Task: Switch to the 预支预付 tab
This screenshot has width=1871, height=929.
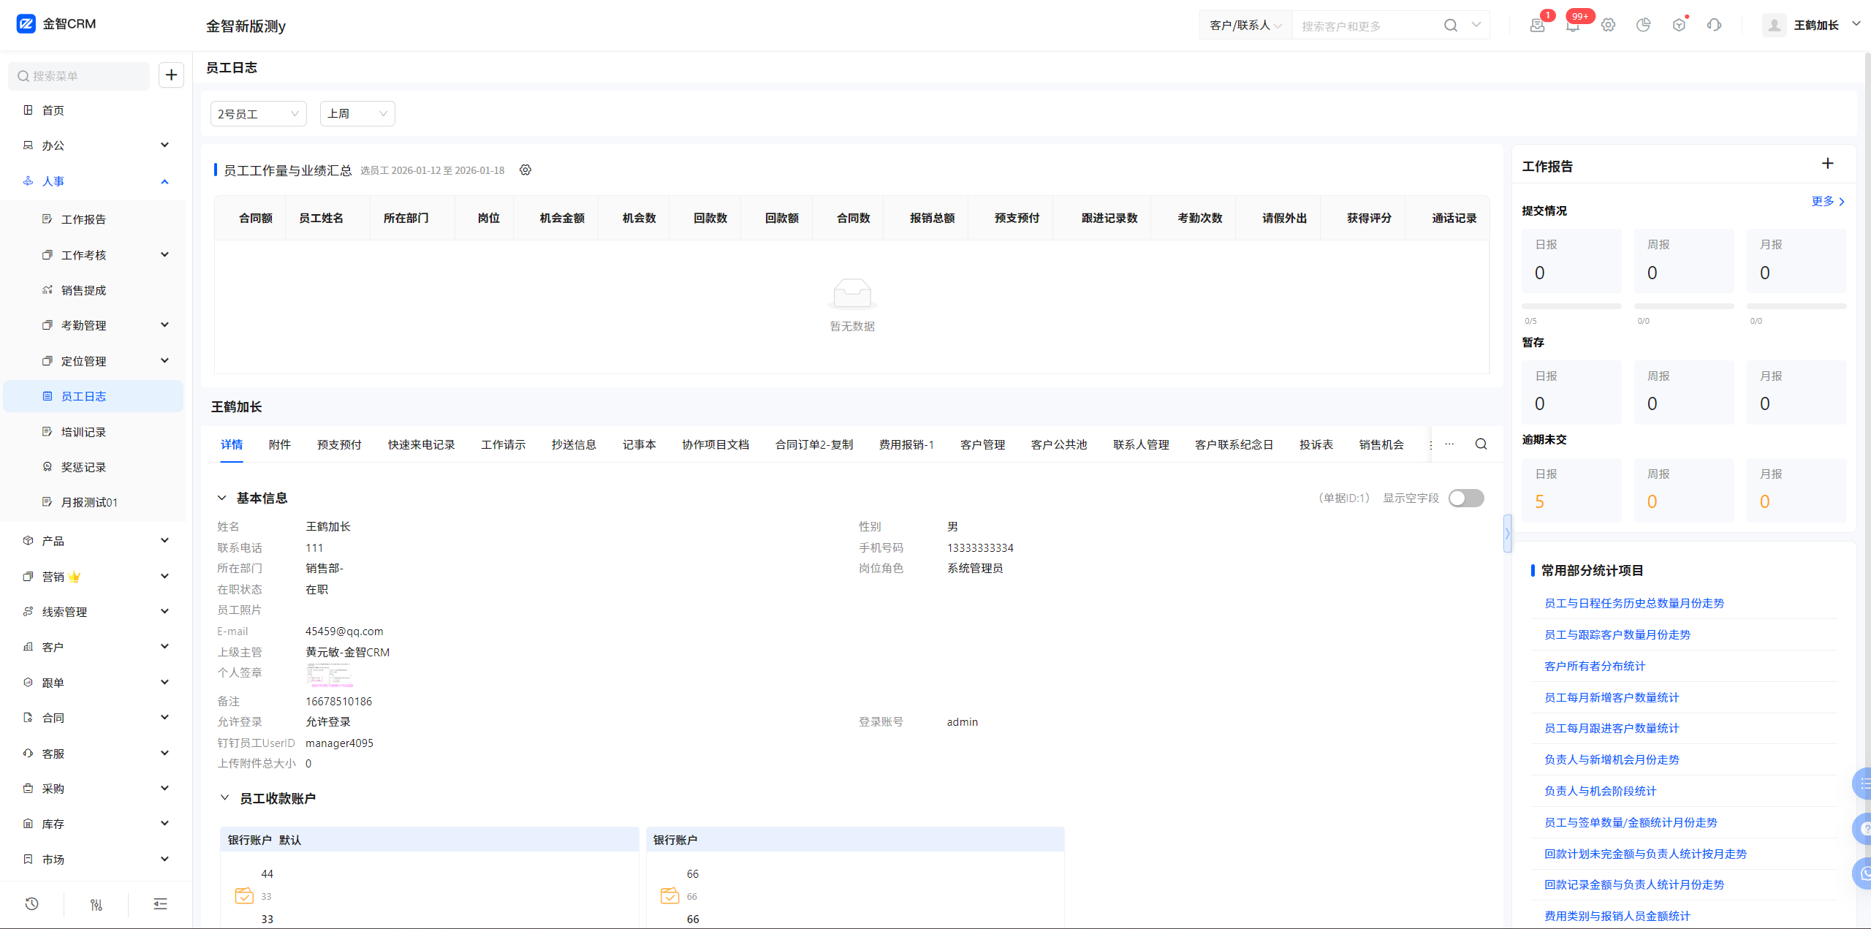Action: 339,444
